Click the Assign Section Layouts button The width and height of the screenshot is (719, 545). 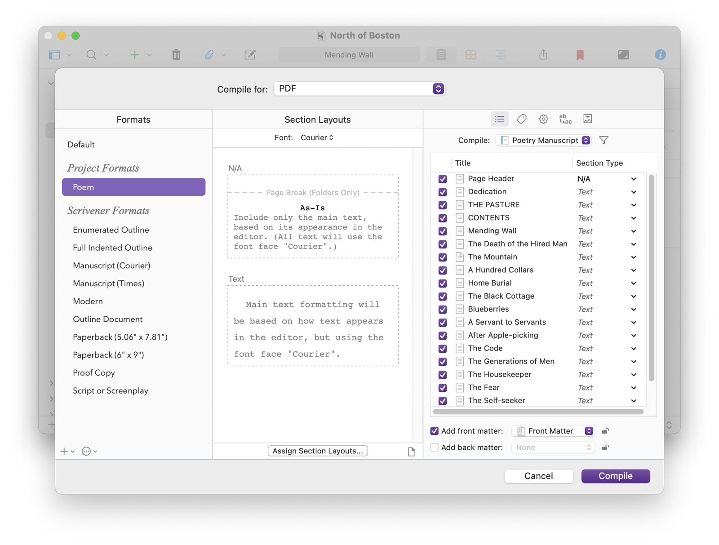tap(318, 451)
